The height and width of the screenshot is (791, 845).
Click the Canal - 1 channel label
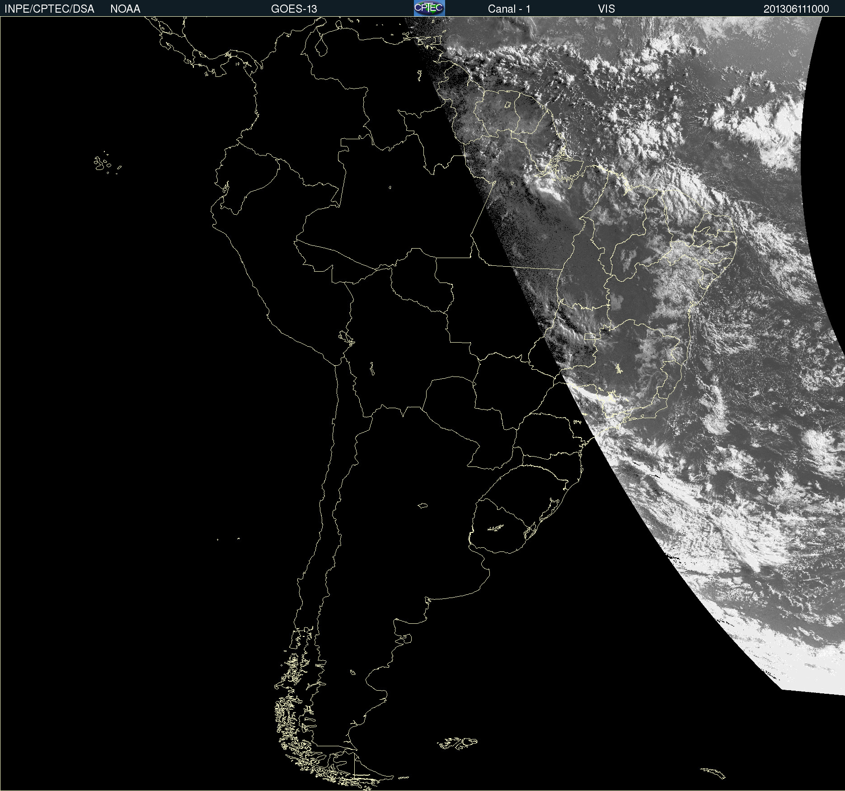(x=509, y=9)
